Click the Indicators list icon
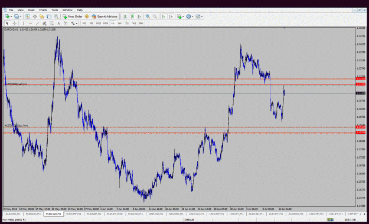This screenshot has width=369, height=224. (x=179, y=17)
